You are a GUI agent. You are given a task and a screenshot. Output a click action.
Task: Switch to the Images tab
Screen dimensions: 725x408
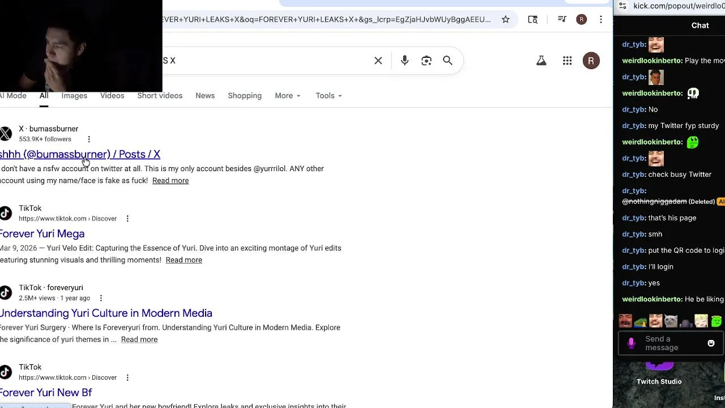tap(74, 96)
